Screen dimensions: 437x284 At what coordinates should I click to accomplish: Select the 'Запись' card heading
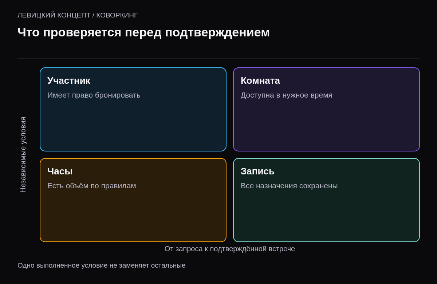[257, 171]
